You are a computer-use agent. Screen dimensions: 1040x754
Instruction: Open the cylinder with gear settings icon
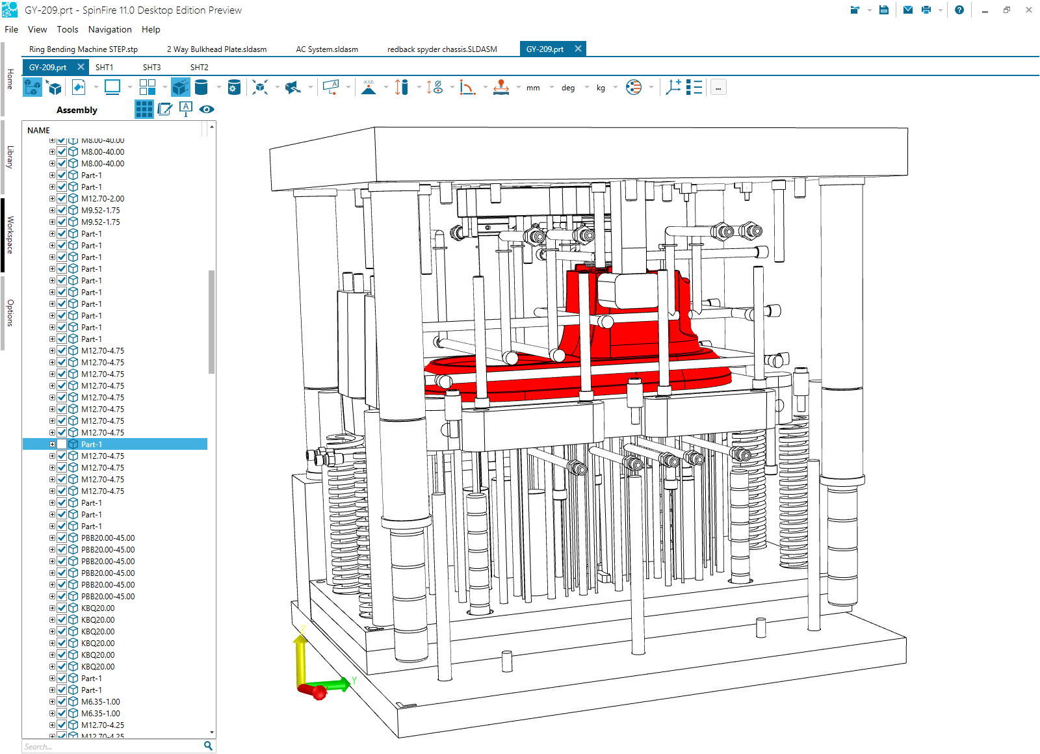pos(235,87)
